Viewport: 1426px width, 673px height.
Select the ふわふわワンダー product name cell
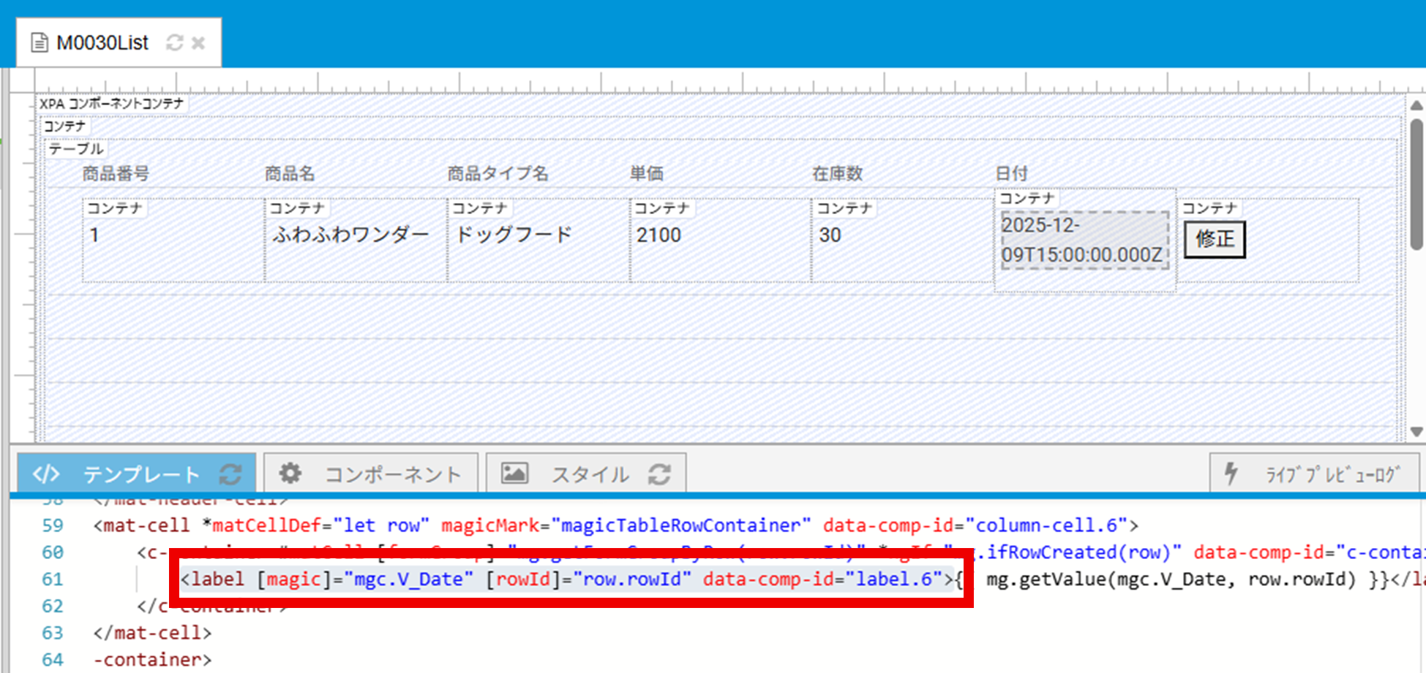(x=350, y=235)
